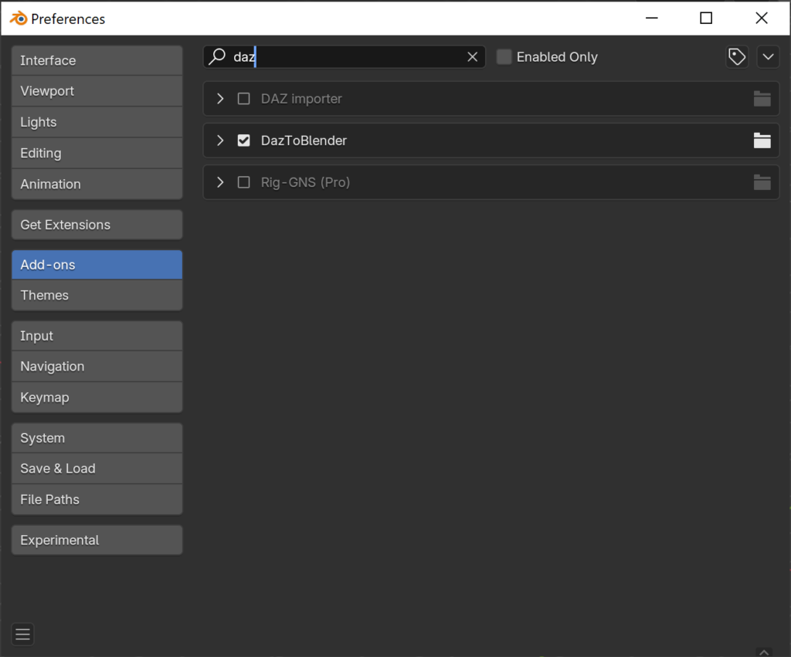The width and height of the screenshot is (791, 657).
Task: Switch to the Input preferences tab
Action: point(97,336)
